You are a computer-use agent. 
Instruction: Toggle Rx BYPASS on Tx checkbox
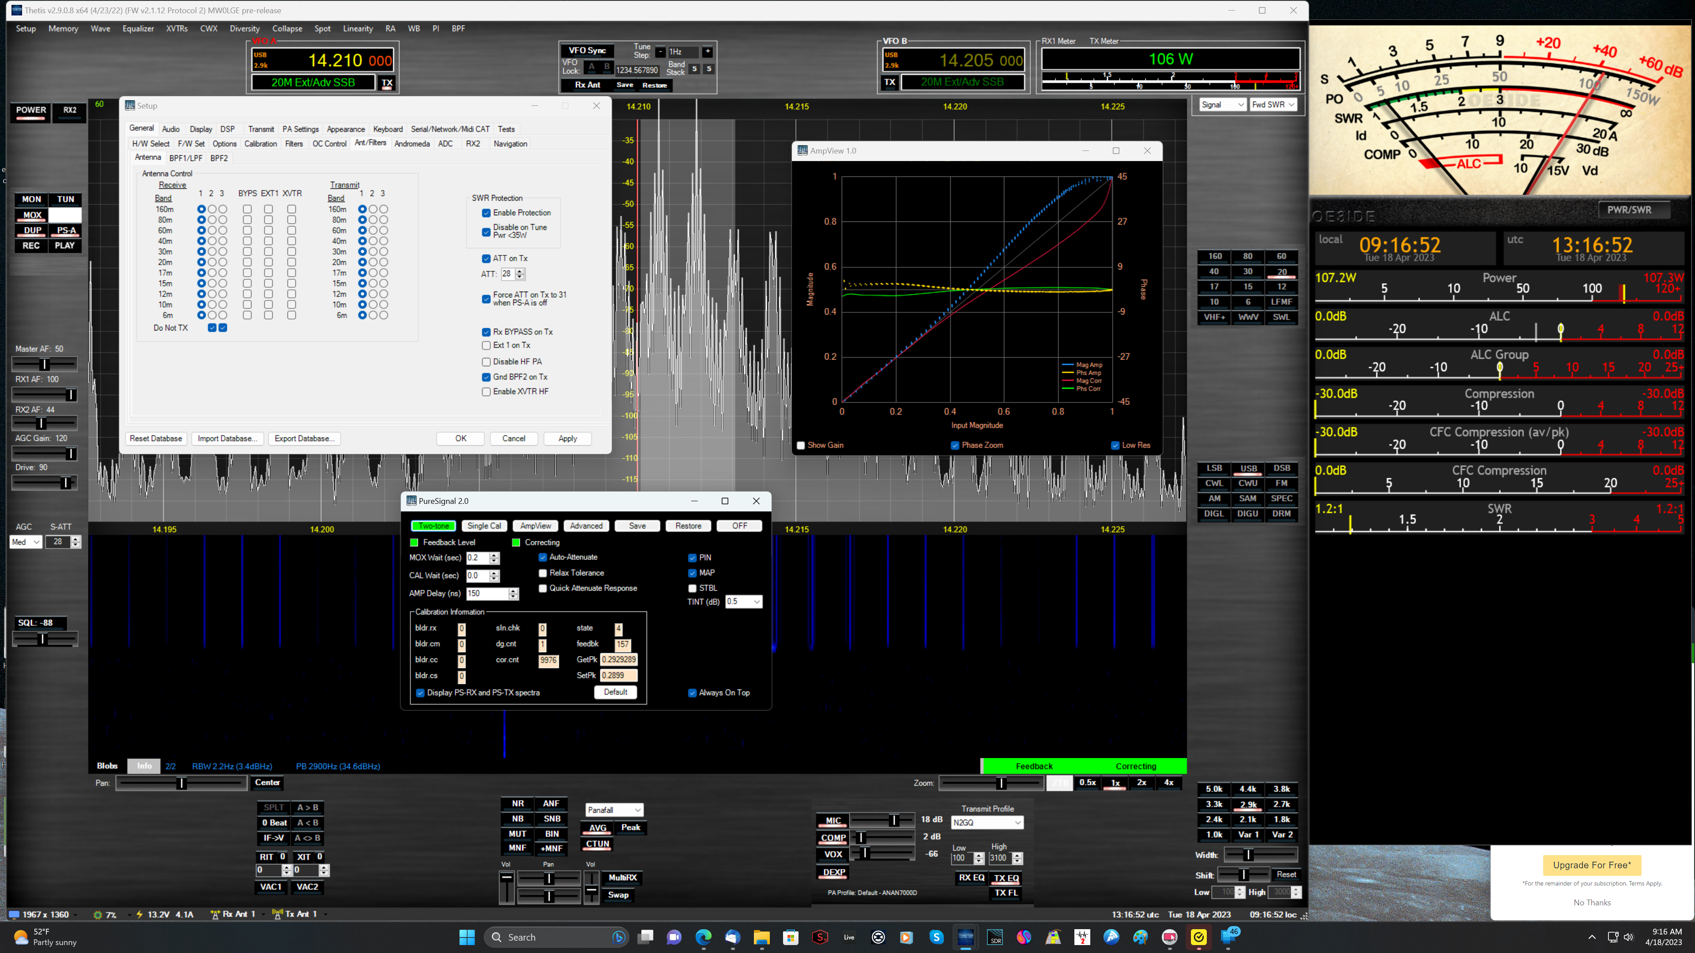(486, 332)
